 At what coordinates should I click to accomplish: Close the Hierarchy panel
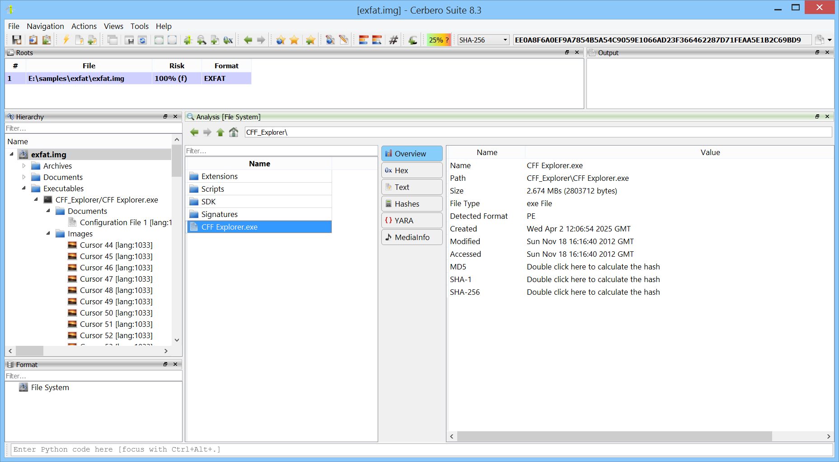(175, 117)
